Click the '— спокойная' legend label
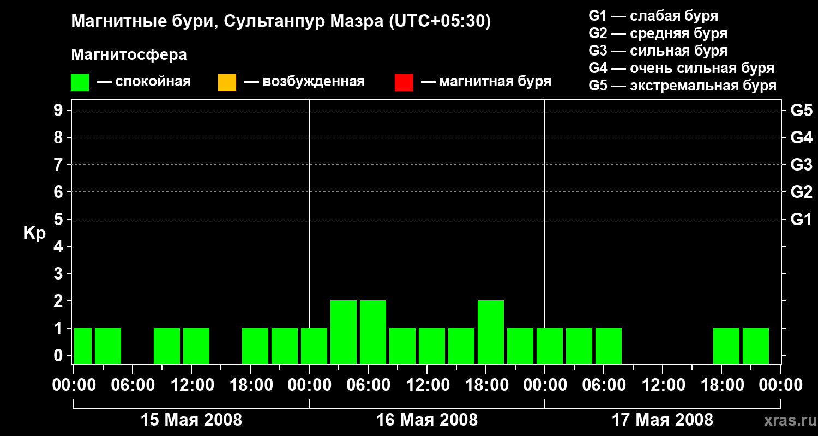The width and height of the screenshot is (818, 436). coord(144,82)
